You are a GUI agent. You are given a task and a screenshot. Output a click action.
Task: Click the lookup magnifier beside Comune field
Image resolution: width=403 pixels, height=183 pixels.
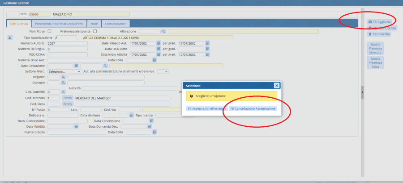pos(63,83)
